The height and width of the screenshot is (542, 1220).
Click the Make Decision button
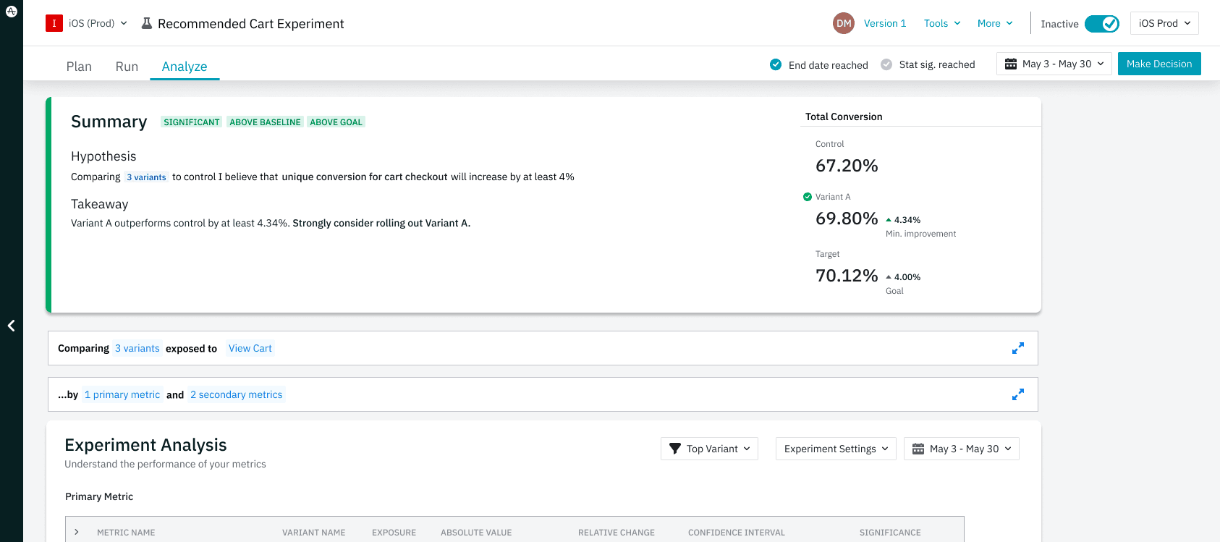coord(1158,64)
